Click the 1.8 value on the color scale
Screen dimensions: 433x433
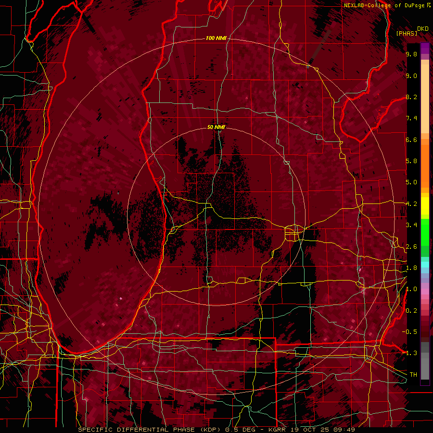pyautogui.click(x=411, y=268)
